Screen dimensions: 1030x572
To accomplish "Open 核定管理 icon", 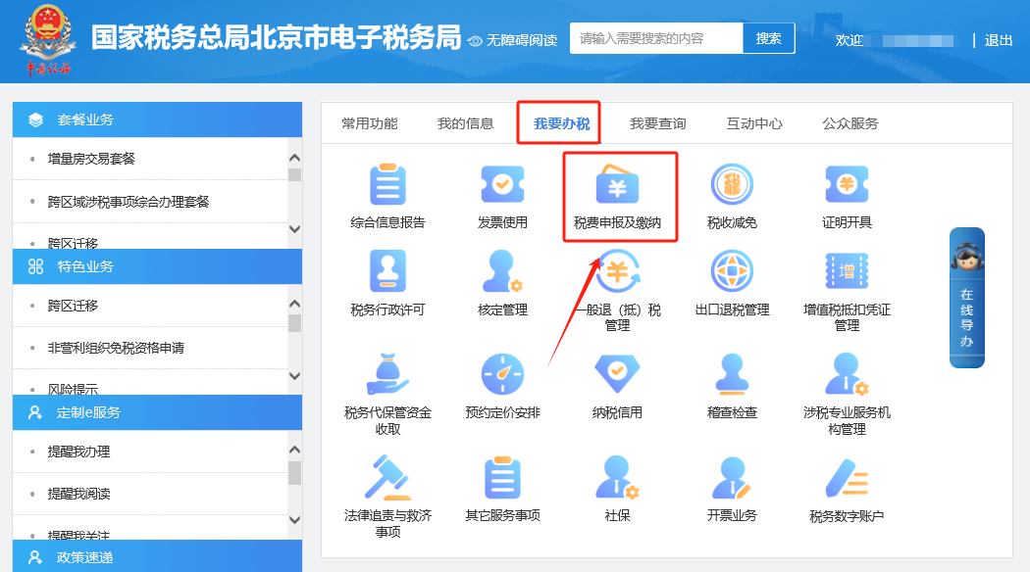I will point(502,270).
